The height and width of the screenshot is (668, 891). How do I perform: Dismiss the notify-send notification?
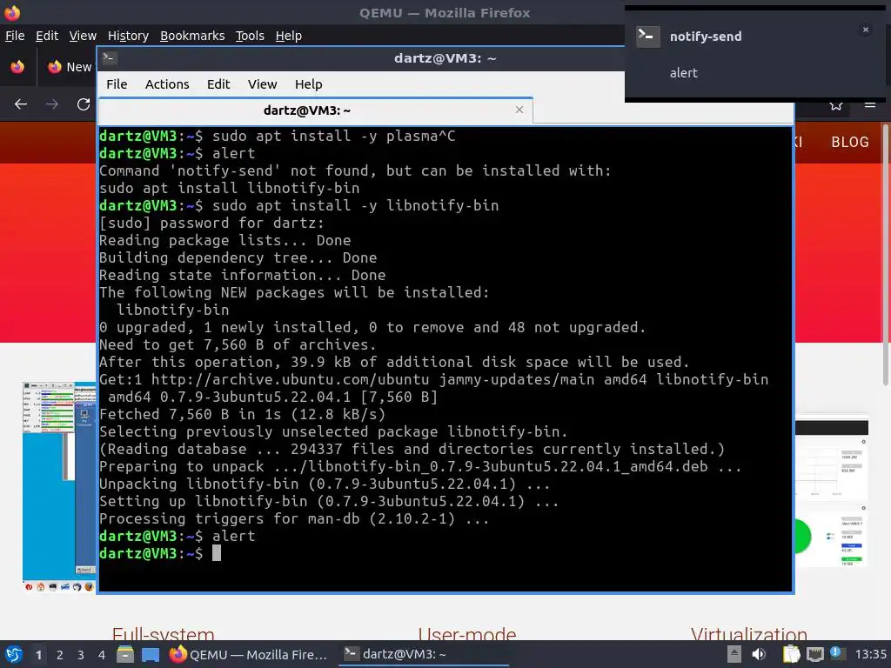tap(866, 30)
